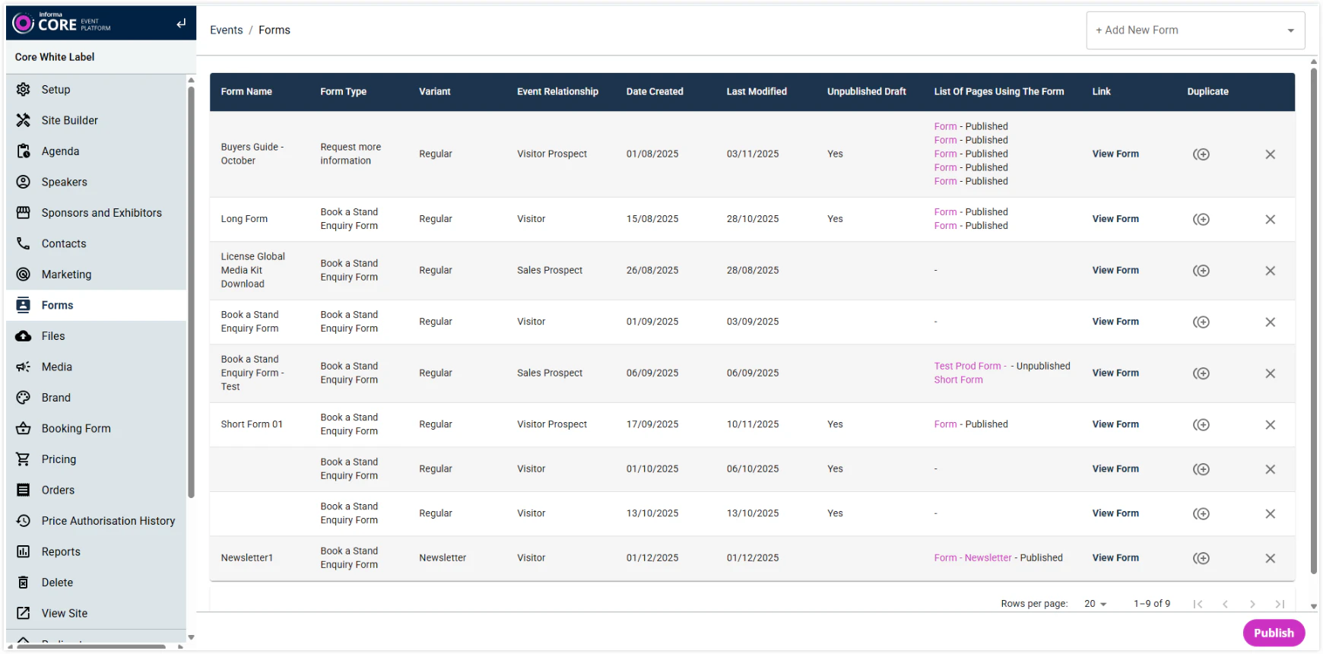The width and height of the screenshot is (1323, 654).
Task: Remove the Buyers Guide - October form
Action: (1270, 154)
